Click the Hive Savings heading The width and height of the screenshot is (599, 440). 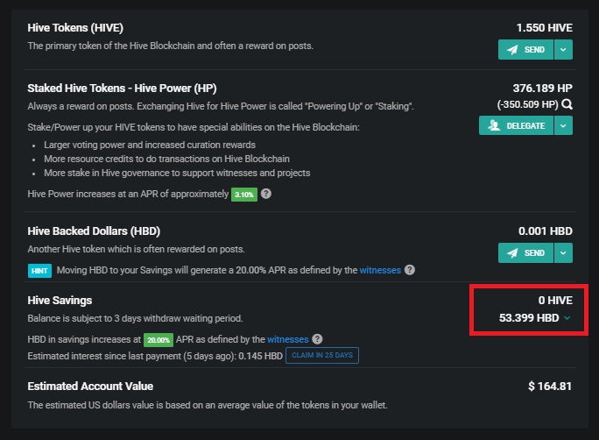(60, 301)
